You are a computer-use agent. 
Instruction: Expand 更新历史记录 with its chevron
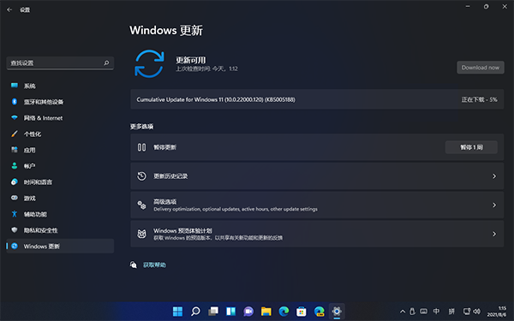[x=494, y=176]
